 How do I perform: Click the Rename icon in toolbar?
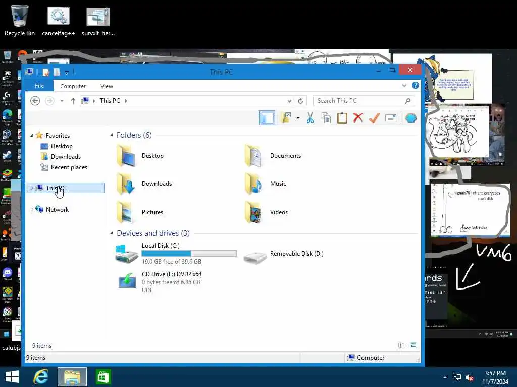pyautogui.click(x=391, y=118)
